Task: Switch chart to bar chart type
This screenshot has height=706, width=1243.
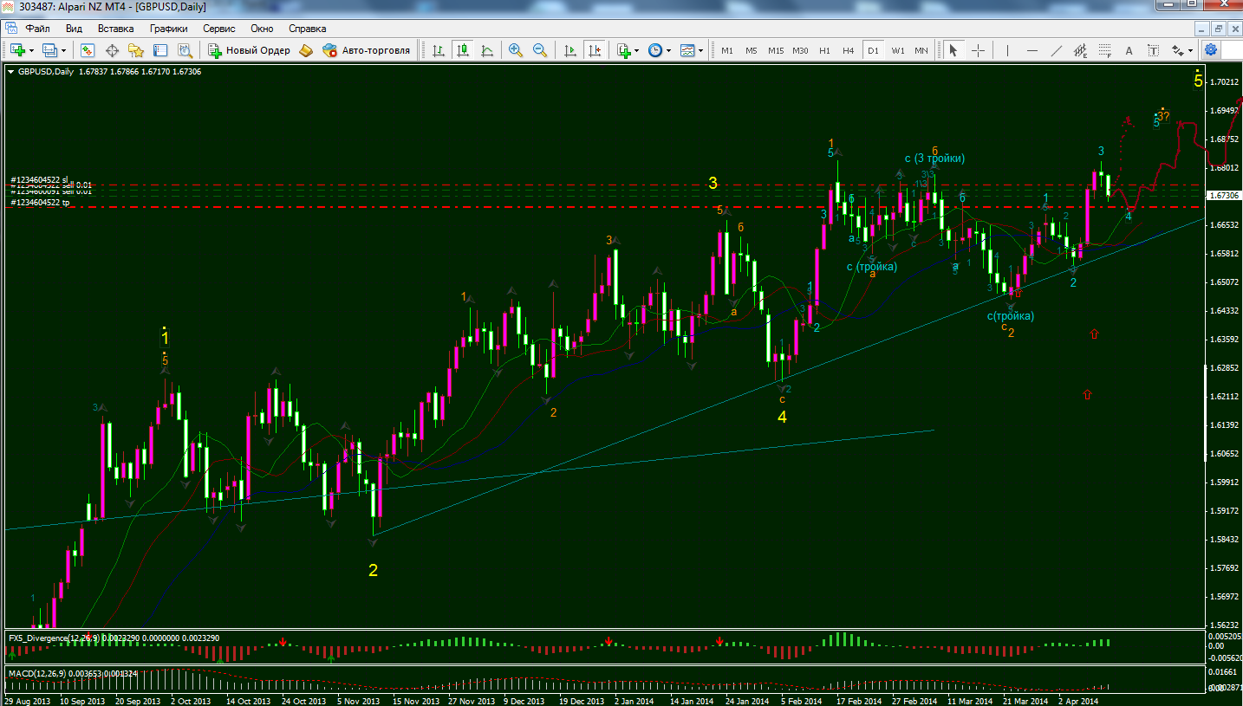Action: (439, 50)
